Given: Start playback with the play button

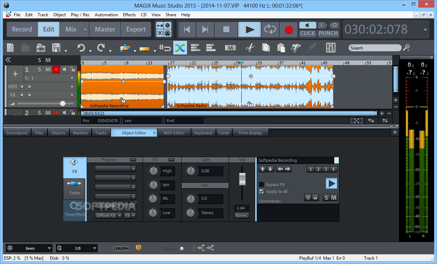Looking at the screenshot, I should [250, 29].
